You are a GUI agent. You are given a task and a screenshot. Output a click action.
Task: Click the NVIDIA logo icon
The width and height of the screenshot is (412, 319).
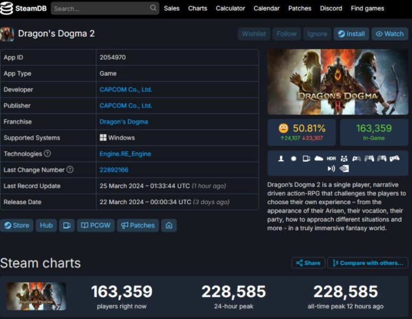[x=344, y=169]
